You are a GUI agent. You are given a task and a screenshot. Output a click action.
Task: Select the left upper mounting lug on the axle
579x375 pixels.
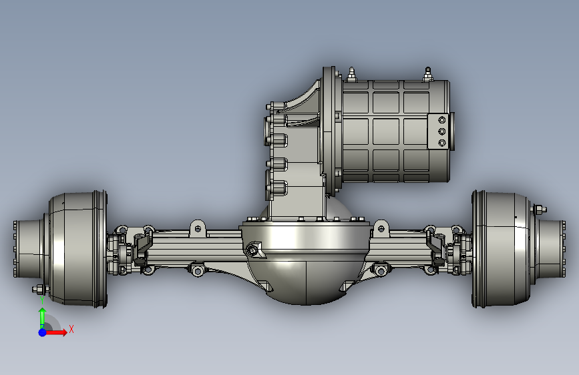198,228
